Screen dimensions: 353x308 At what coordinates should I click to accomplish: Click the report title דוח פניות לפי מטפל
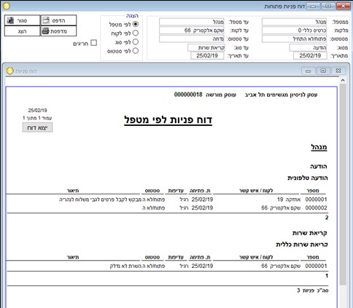point(168,120)
